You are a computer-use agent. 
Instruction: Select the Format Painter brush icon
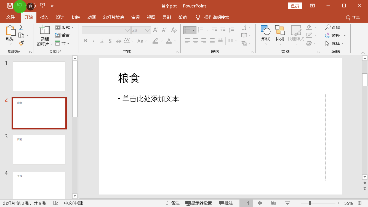click(21, 43)
